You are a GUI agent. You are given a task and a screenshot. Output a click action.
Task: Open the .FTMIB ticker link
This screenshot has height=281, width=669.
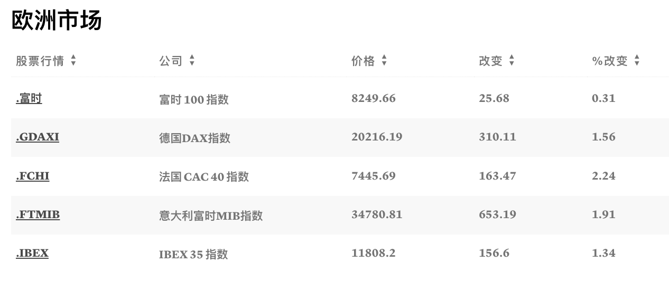(x=38, y=215)
